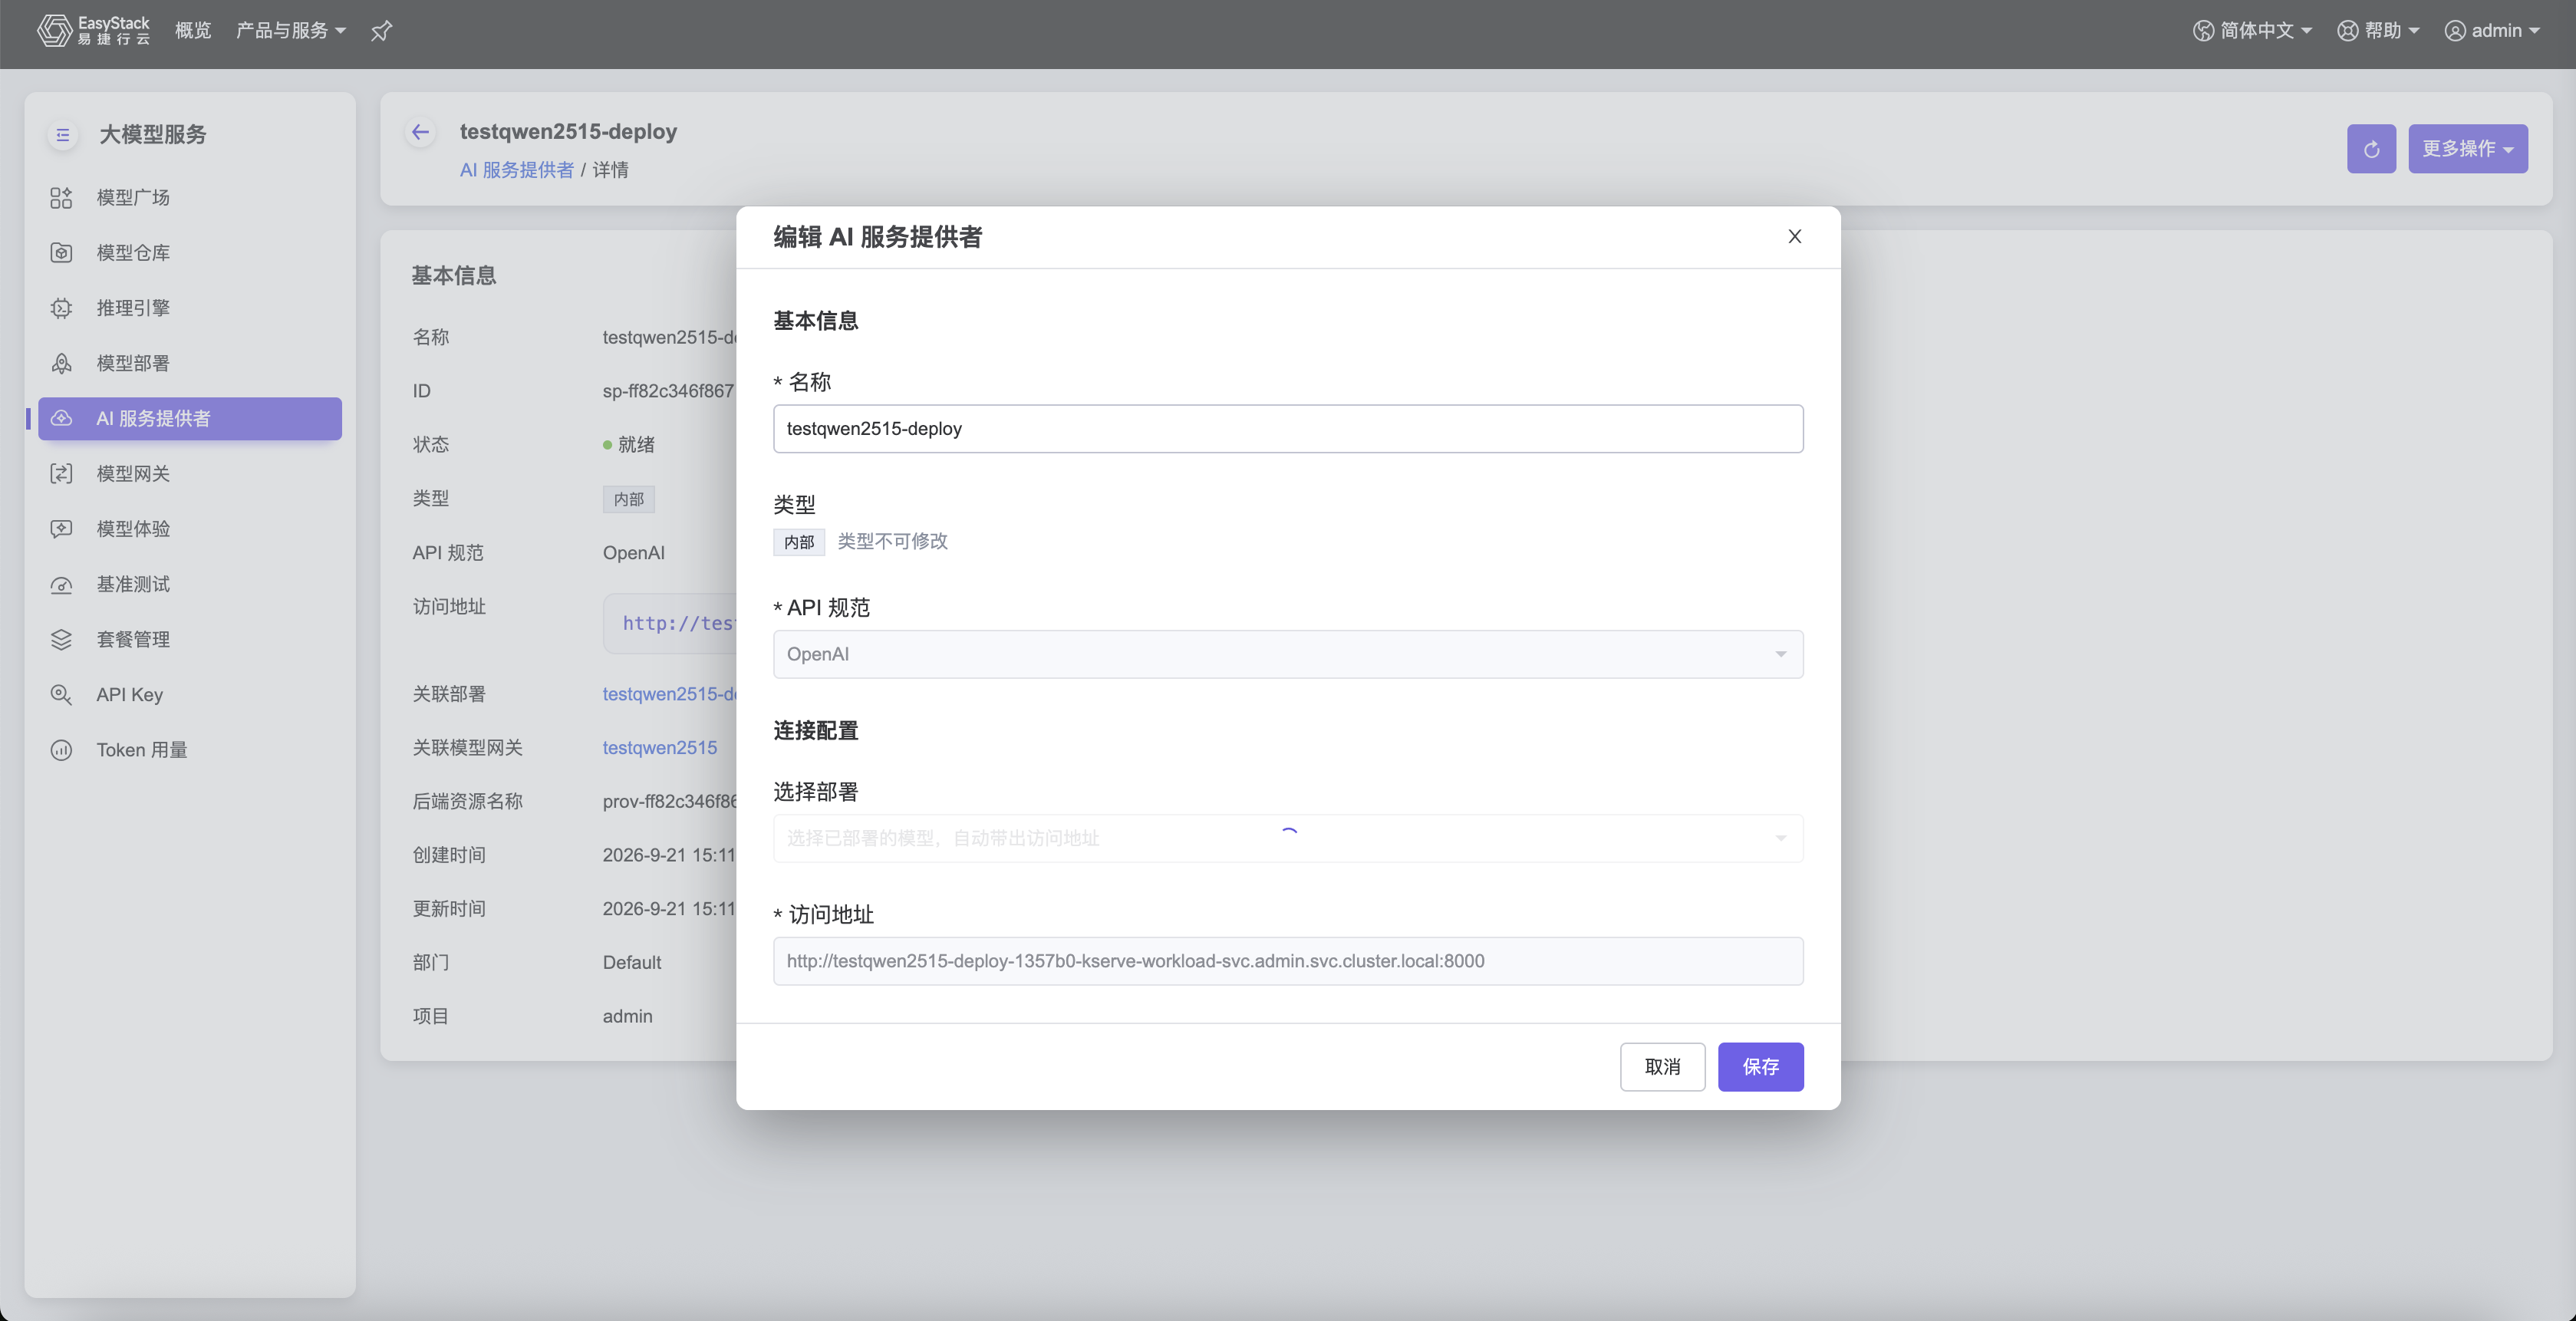Close the 编辑 AI 服务提供者 dialog
The image size is (2576, 1321).
tap(1795, 236)
